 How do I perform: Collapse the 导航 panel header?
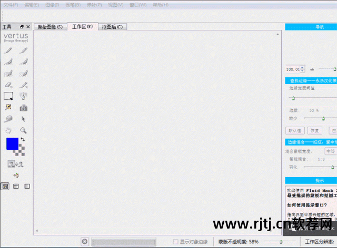[x=311, y=27]
